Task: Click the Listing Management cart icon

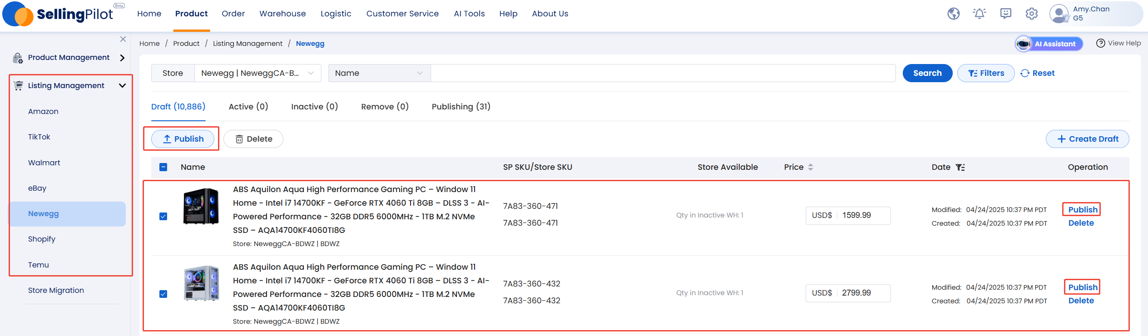Action: pos(18,85)
